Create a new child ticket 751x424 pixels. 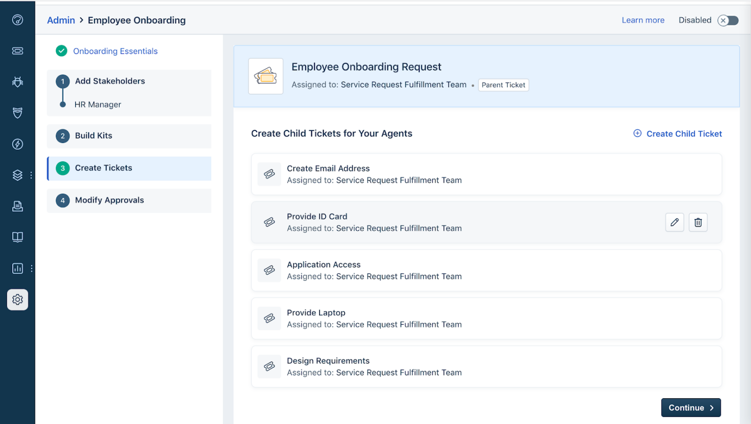pyautogui.click(x=677, y=133)
